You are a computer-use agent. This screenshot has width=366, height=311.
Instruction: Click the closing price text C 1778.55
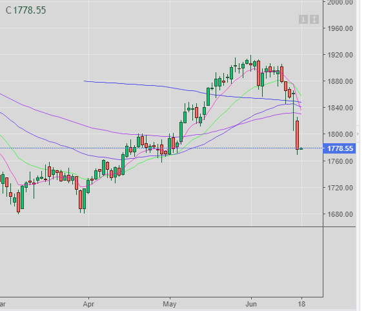(x=26, y=10)
